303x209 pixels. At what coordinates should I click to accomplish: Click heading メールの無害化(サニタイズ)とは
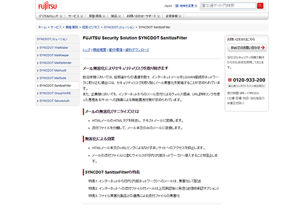[x=112, y=111]
